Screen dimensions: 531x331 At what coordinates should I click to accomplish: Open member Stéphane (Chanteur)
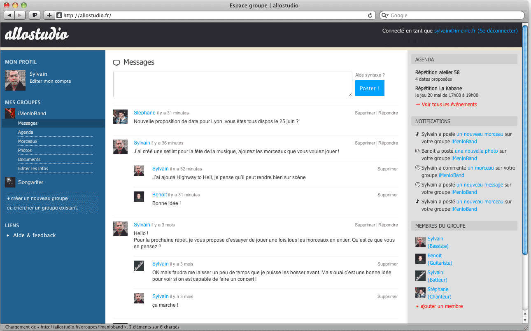[x=440, y=293]
